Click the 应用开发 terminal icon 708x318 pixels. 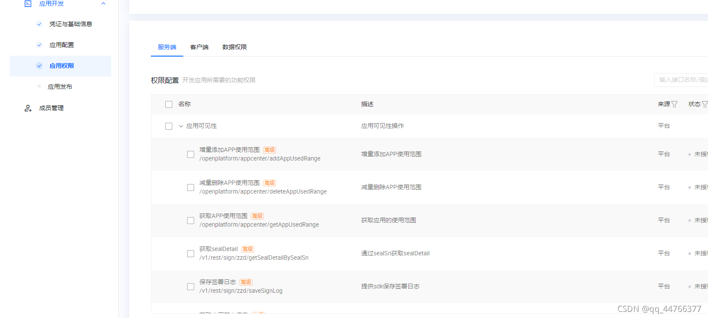(x=28, y=3)
